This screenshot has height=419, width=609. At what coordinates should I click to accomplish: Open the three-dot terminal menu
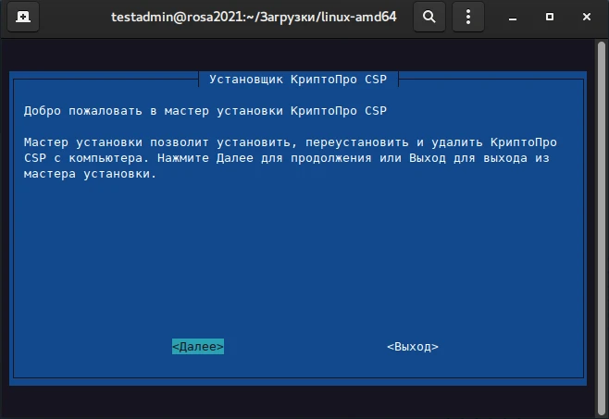468,17
